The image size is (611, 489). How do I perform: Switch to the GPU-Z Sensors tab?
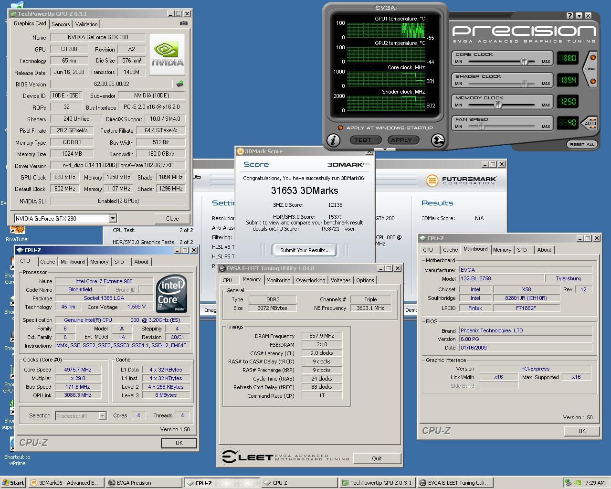click(x=61, y=24)
